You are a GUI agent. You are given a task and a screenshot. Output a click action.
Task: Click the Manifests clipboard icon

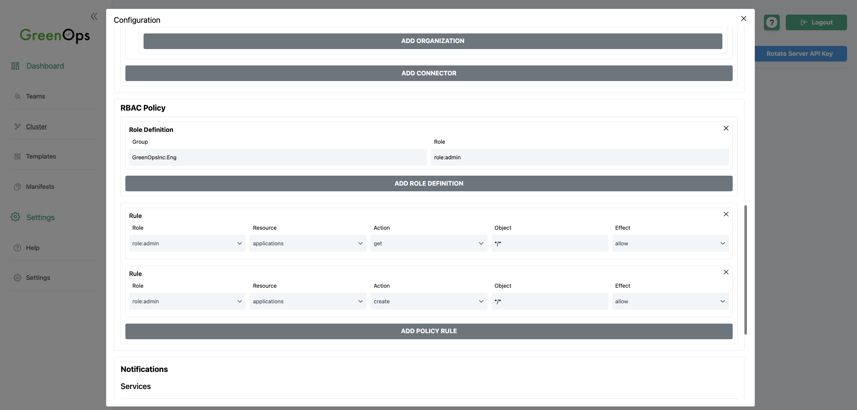[17, 187]
